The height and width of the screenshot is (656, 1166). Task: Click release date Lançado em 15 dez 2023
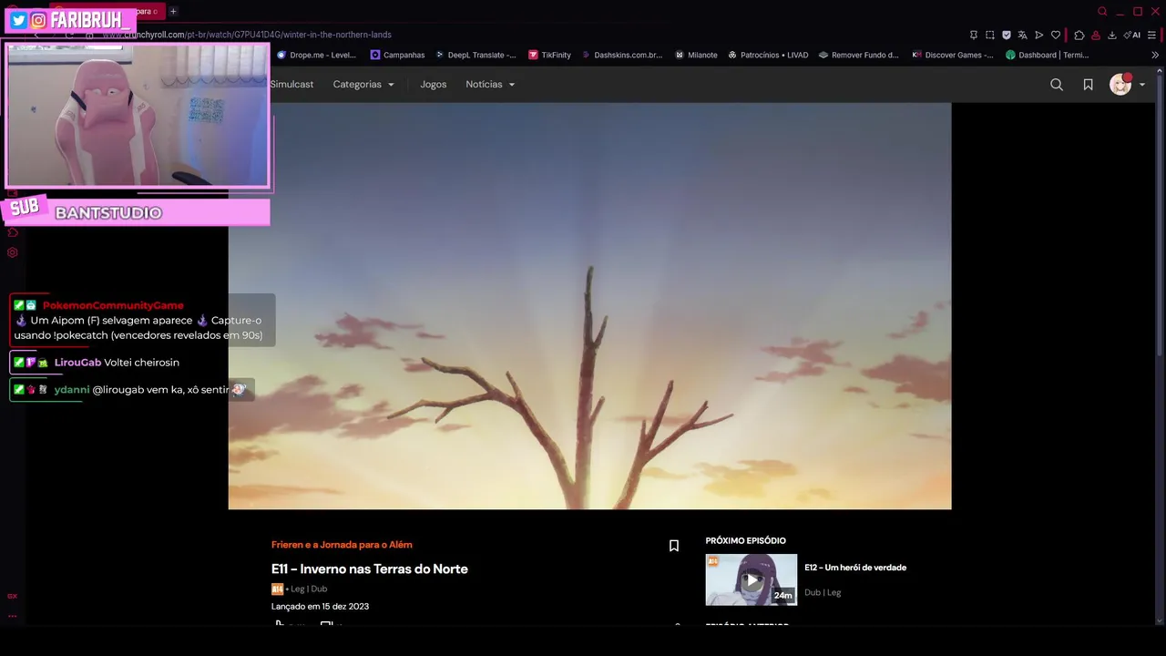(x=320, y=606)
